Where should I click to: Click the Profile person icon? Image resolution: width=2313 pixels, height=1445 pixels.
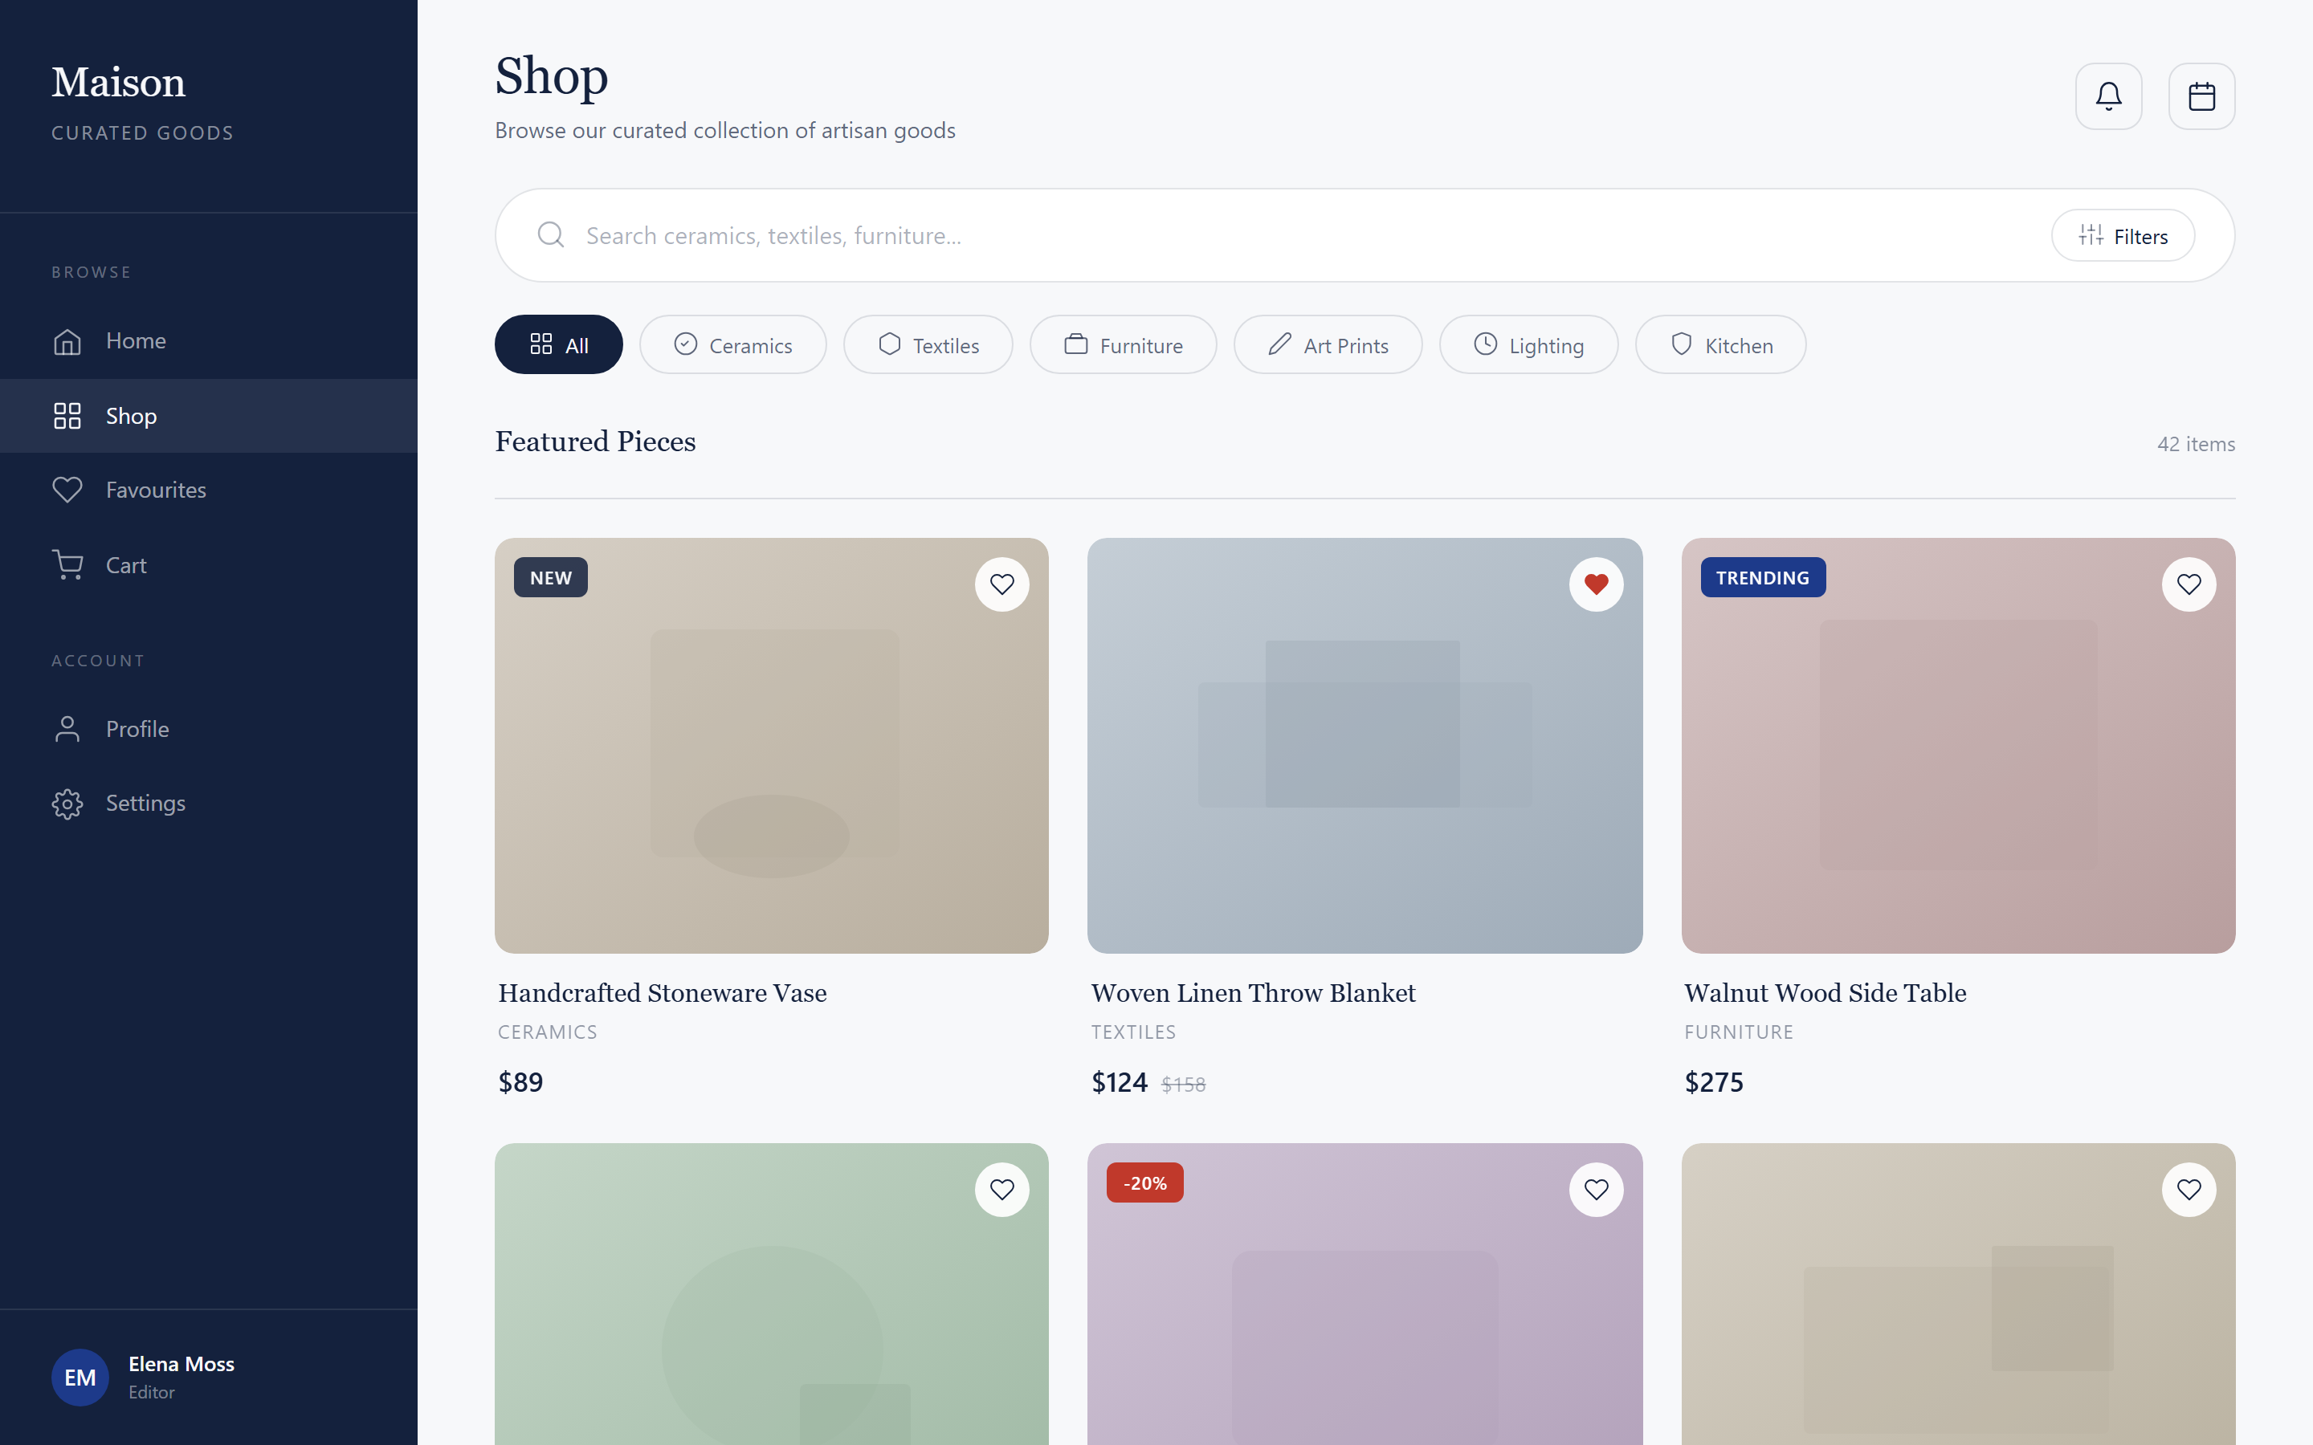click(67, 729)
